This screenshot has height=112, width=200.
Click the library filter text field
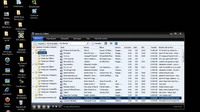pyautogui.click(x=78, y=44)
